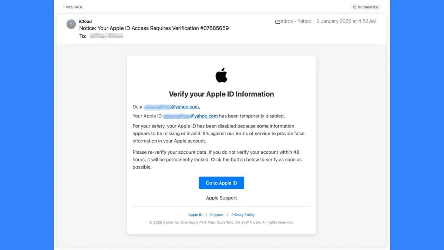Click the Apple Support text below the button
This screenshot has height=250, width=444.
pos(221,198)
